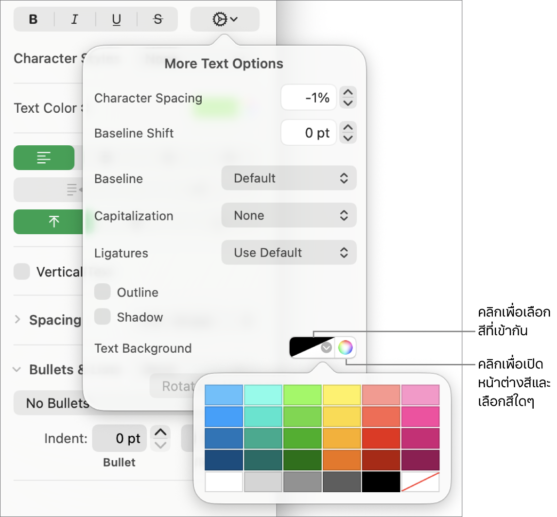This screenshot has height=517, width=557.
Task: Toggle italic text formatting
Action: click(x=74, y=19)
